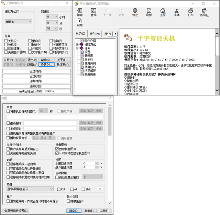Click the 开始(P) button

pyautogui.click(x=8, y=60)
